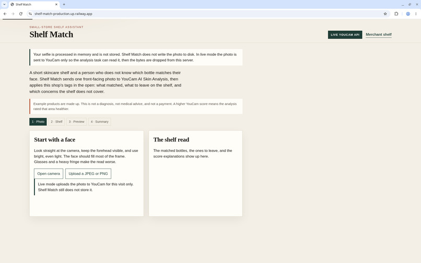Open site information icon in address bar
This screenshot has height=263, width=421.
coord(30,14)
